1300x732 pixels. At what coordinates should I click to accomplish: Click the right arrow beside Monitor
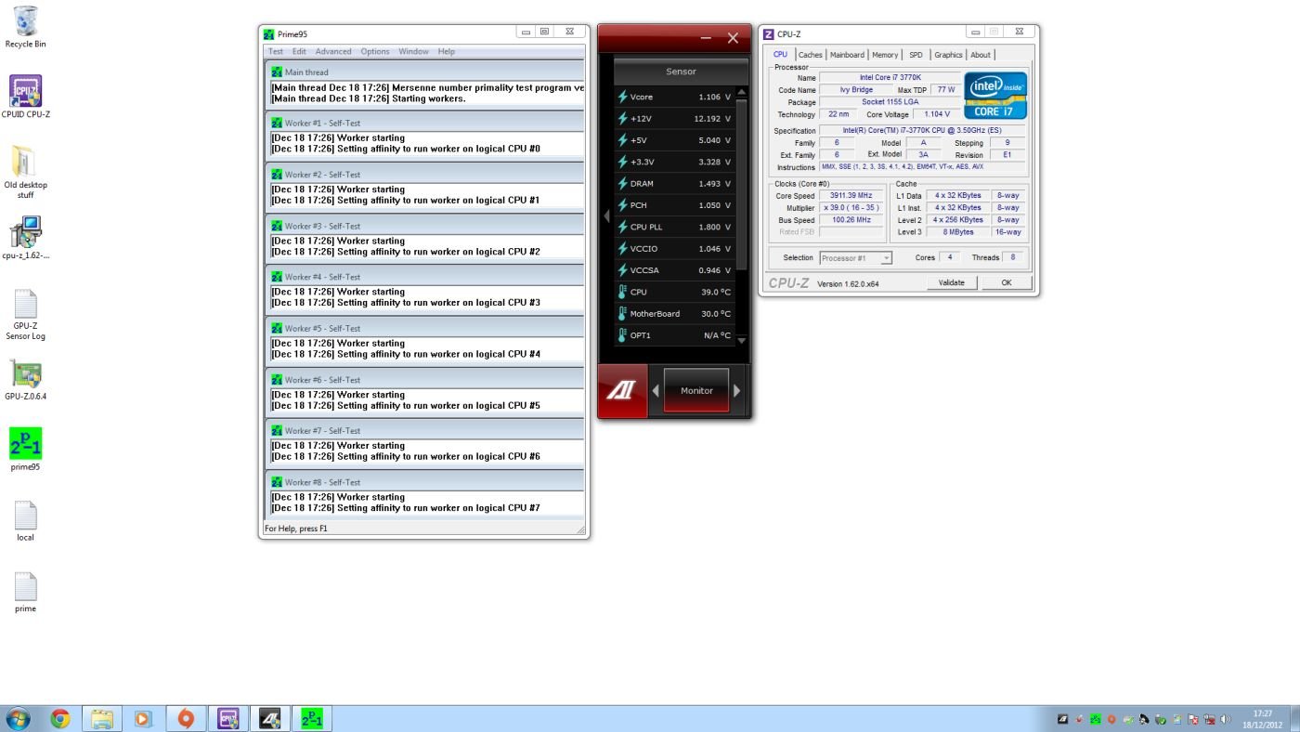click(737, 391)
